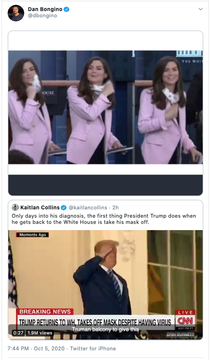Open Kaitlan Collins' small avatar
The width and height of the screenshot is (211, 360).
15,207
